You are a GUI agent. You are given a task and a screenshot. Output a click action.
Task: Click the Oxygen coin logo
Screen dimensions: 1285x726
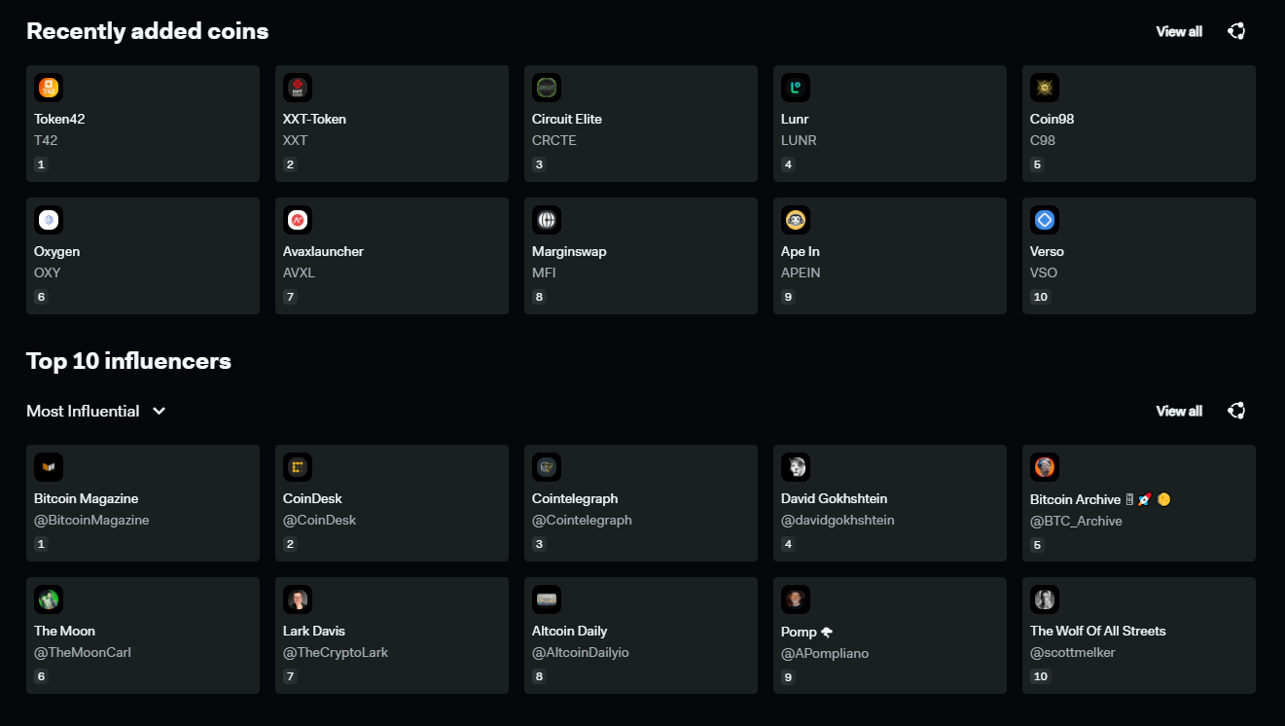point(49,220)
